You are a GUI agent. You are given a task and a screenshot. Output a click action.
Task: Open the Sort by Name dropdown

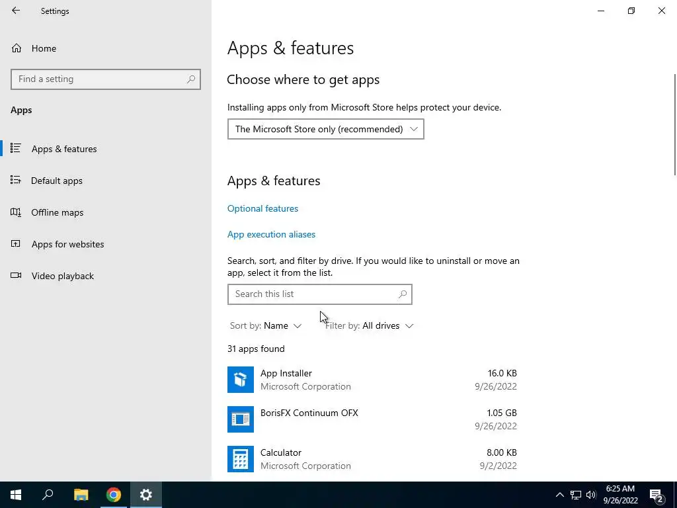[x=266, y=325]
